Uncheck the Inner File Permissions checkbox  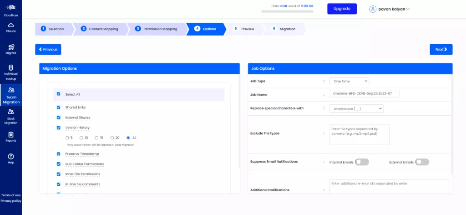coord(59,174)
